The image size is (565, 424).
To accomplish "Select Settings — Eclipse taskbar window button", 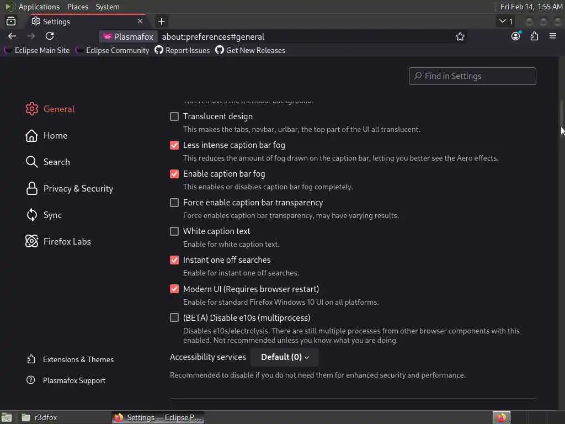I will pos(158,417).
